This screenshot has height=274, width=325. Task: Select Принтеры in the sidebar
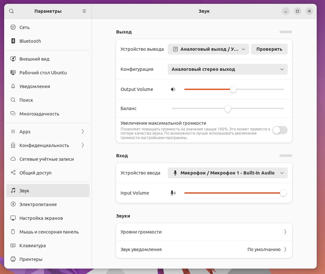[x=48, y=259]
